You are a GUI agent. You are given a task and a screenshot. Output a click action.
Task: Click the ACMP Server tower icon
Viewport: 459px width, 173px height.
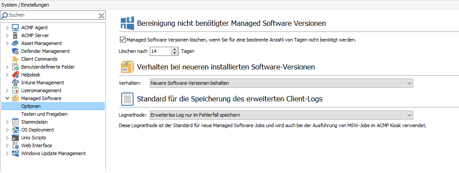pyautogui.click(x=15, y=35)
